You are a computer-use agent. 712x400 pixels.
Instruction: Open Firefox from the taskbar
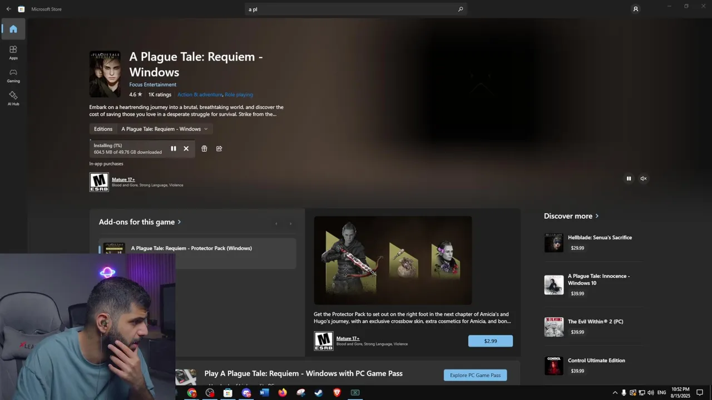[283, 393]
